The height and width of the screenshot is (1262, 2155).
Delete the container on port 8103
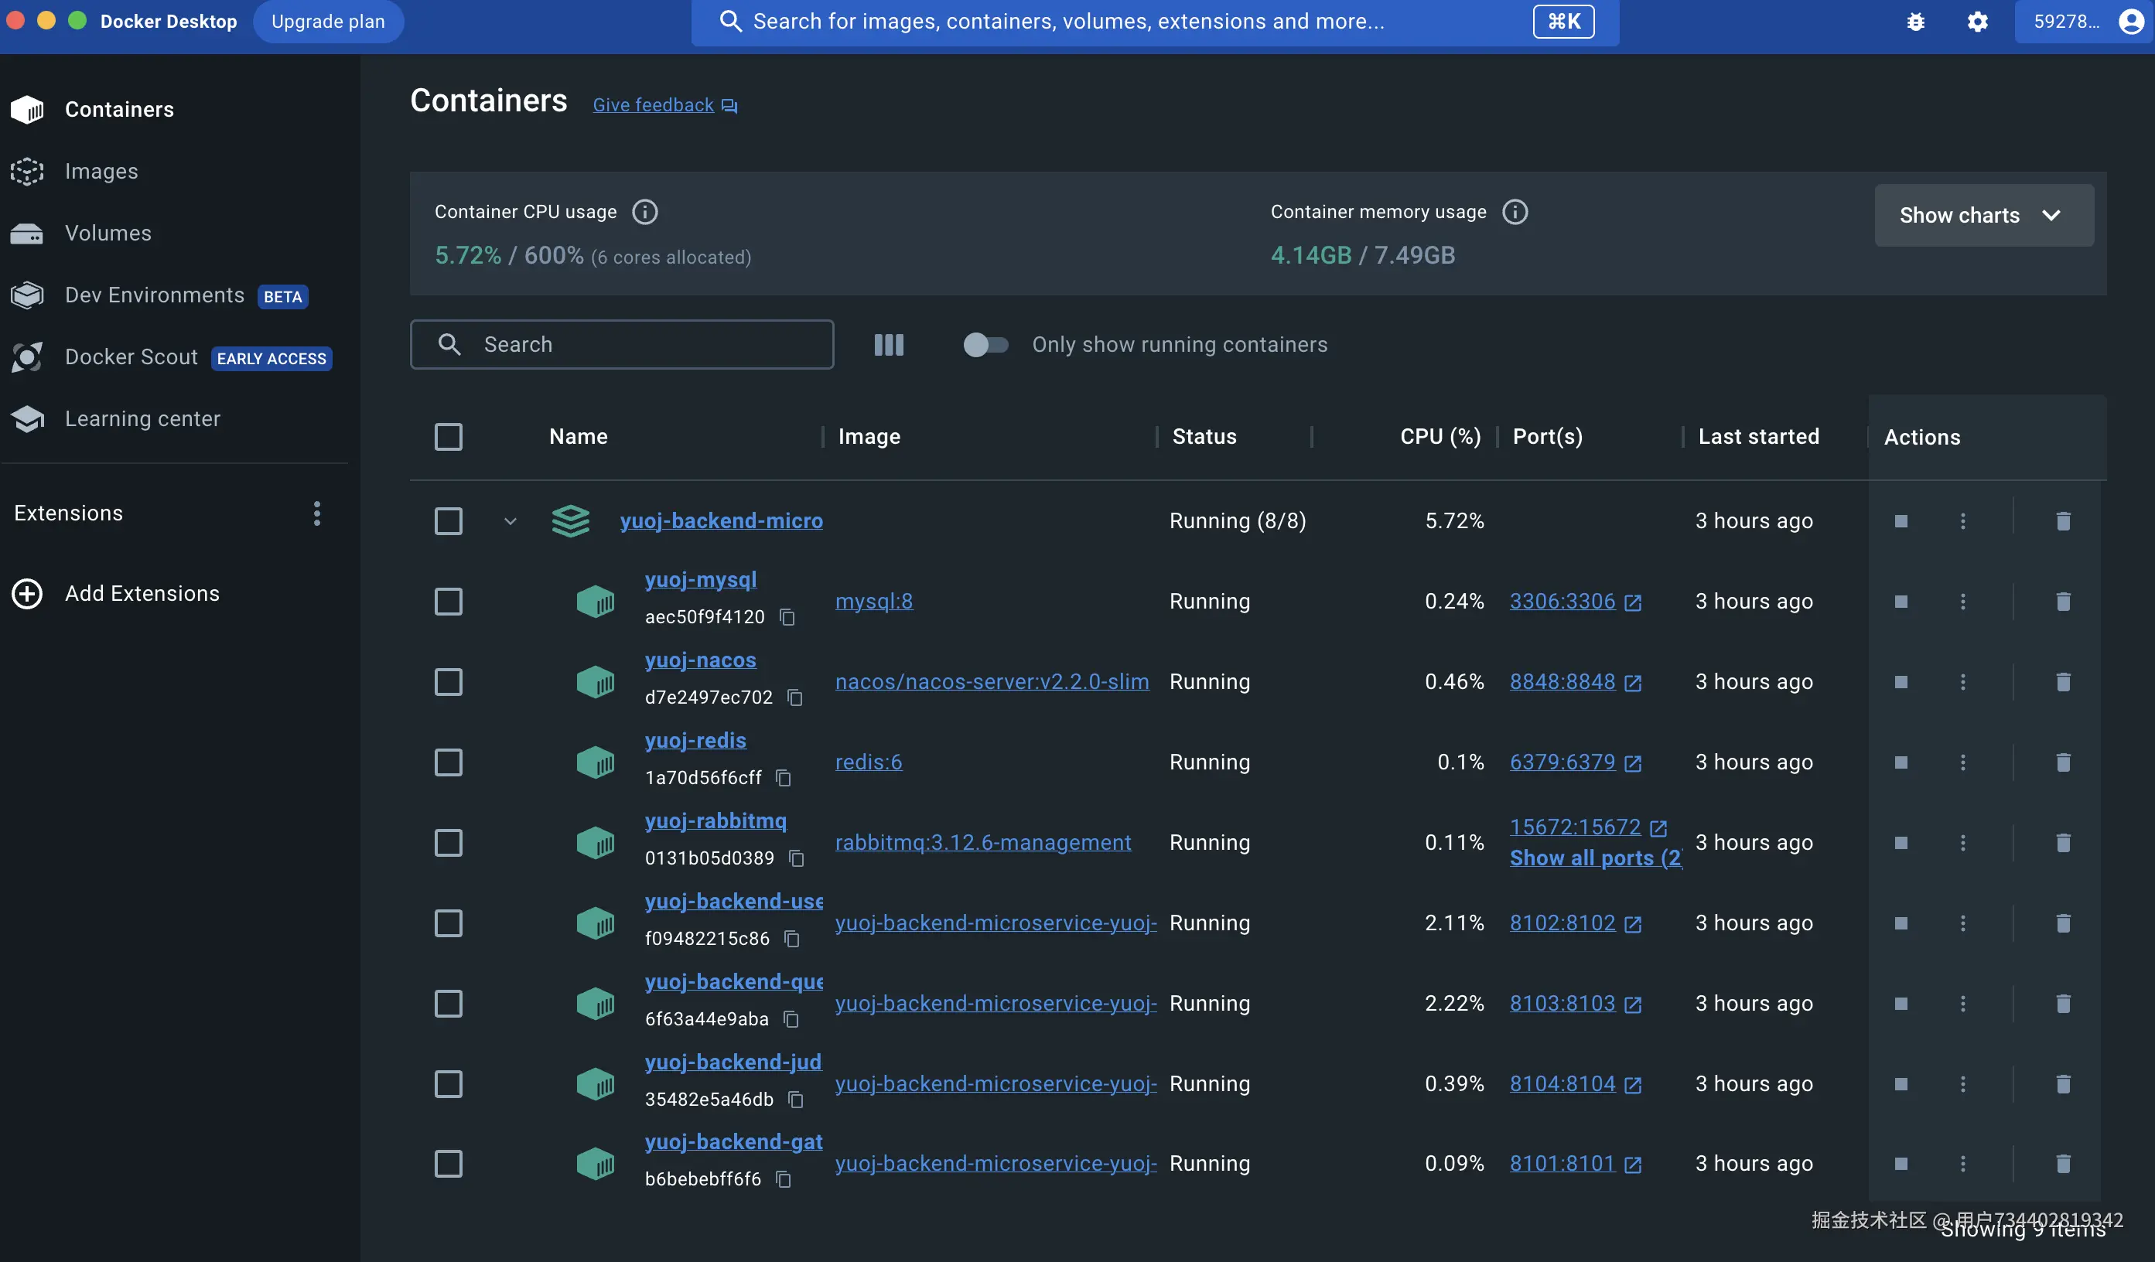pos(2063,1004)
